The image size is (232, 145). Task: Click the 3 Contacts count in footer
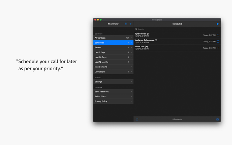point(177,119)
